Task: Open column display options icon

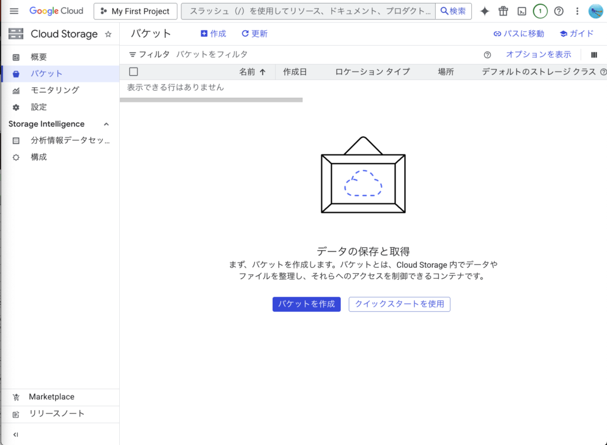Action: pos(594,55)
